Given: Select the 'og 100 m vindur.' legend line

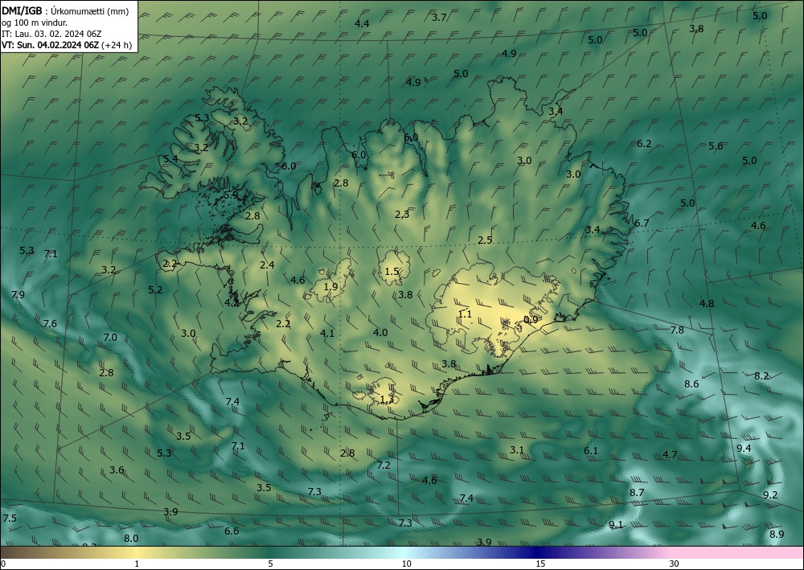Looking at the screenshot, I should coord(35,23).
